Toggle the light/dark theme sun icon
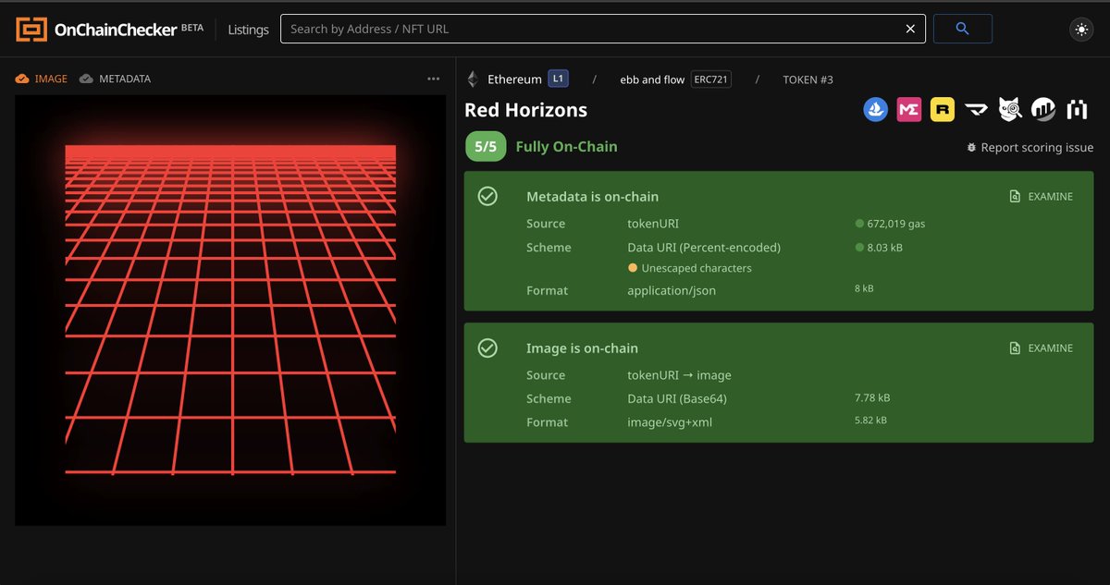Viewport: 1110px width, 585px height. pos(1081,30)
